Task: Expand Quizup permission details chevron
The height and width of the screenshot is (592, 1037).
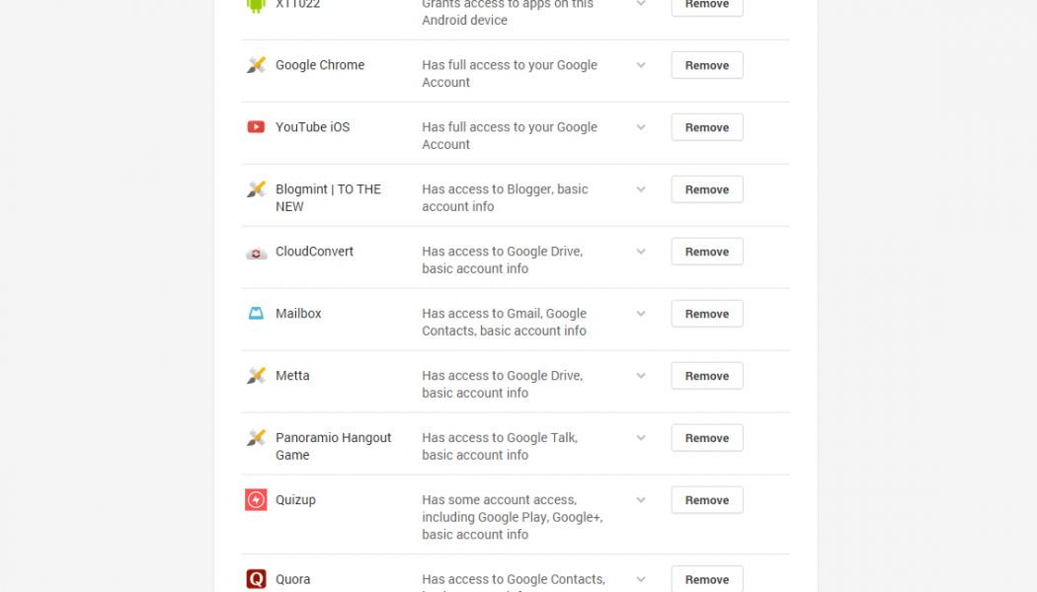Action: pyautogui.click(x=641, y=500)
